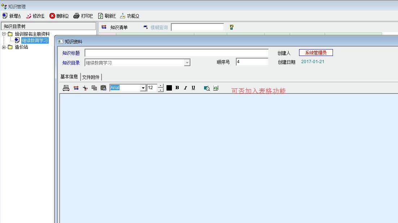The height and width of the screenshot is (223, 398).
Task: Toggle underline formatting
Action: click(x=194, y=88)
